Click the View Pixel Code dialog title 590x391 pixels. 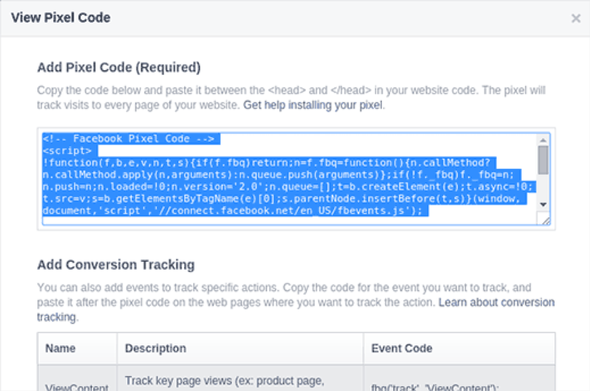61,18
